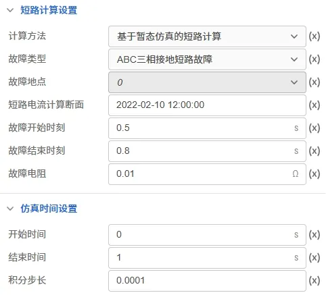
Task: Click the (x) icon beside 故障地点
Action: pyautogui.click(x=315, y=82)
